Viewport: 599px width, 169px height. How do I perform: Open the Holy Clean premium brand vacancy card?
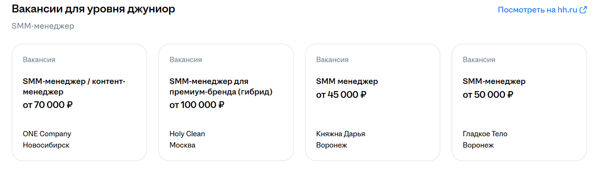(x=226, y=102)
